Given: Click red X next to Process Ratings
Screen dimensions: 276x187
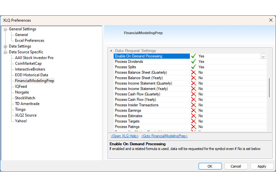Looking at the screenshot, I should coord(194,127).
